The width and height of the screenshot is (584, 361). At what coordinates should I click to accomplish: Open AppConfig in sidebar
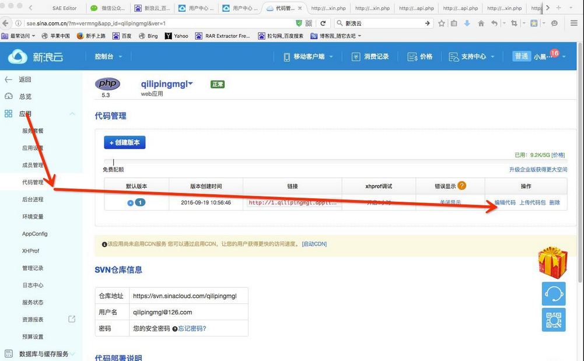tap(34, 234)
